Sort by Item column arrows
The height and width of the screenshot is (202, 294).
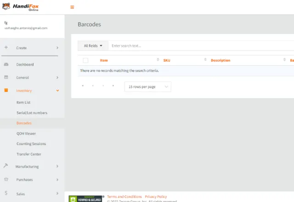pyautogui.click(x=158, y=60)
